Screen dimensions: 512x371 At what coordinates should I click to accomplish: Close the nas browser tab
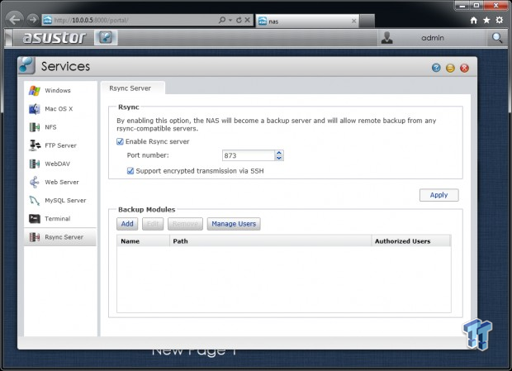(353, 21)
